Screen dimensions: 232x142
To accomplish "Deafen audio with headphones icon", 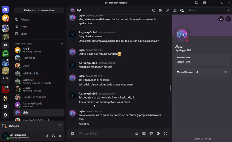I will (54, 136).
